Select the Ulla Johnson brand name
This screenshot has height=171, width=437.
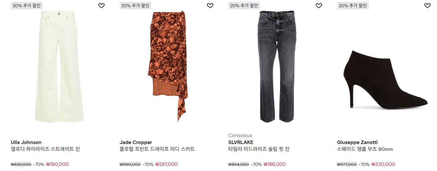pyautogui.click(x=26, y=142)
